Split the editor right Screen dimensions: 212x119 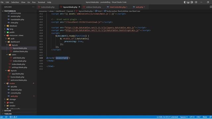coord(211,7)
